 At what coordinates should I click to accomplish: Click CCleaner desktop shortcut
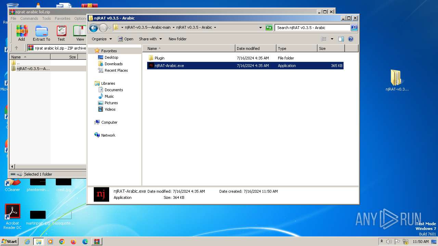(12, 185)
